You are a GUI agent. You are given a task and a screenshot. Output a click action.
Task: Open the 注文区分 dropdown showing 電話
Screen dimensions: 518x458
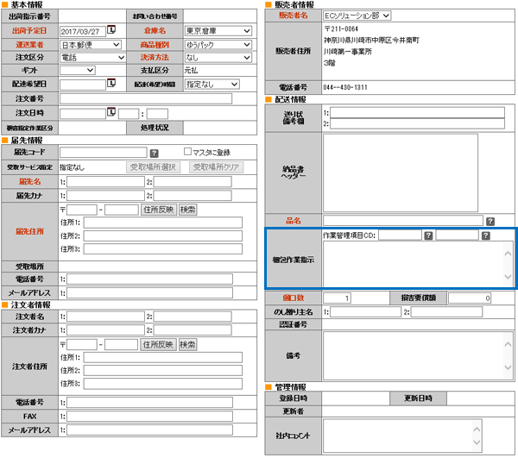click(92, 58)
